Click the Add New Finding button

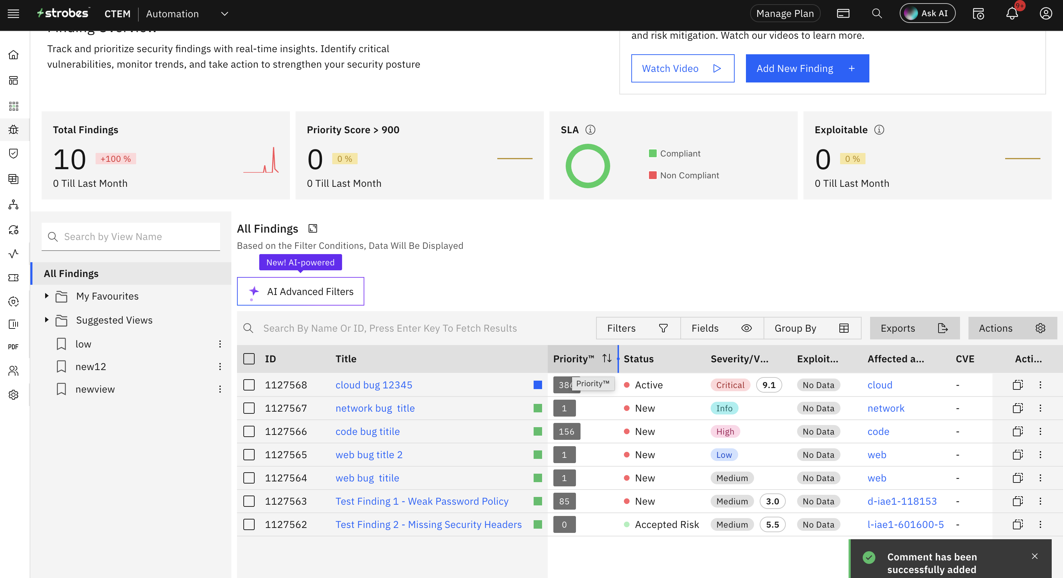click(x=807, y=68)
